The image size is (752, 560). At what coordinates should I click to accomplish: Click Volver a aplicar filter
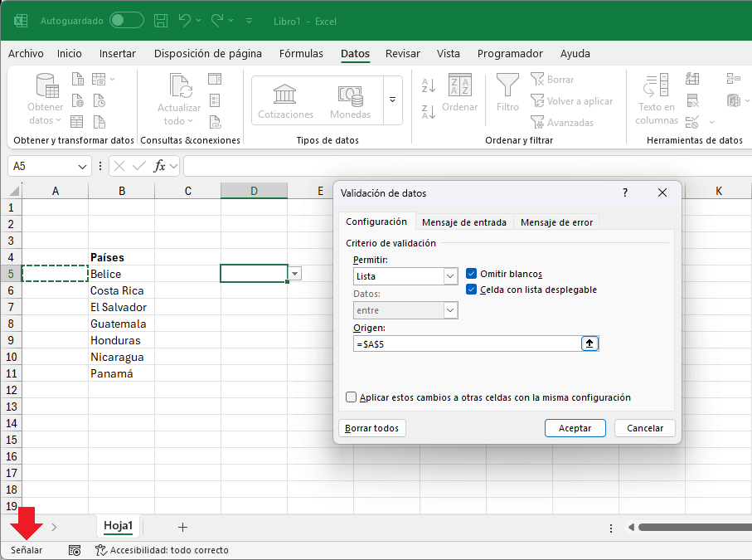572,101
